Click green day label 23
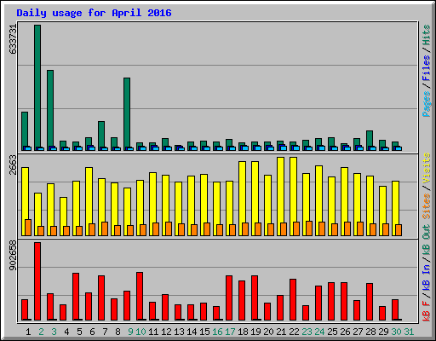 click(307, 332)
